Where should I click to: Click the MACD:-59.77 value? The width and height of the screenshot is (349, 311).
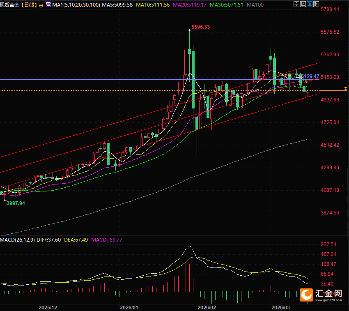[107, 240]
